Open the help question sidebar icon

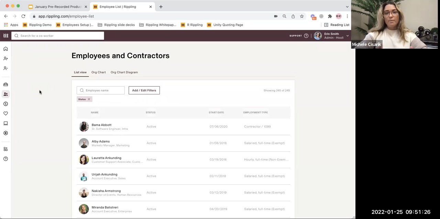click(x=5, y=159)
